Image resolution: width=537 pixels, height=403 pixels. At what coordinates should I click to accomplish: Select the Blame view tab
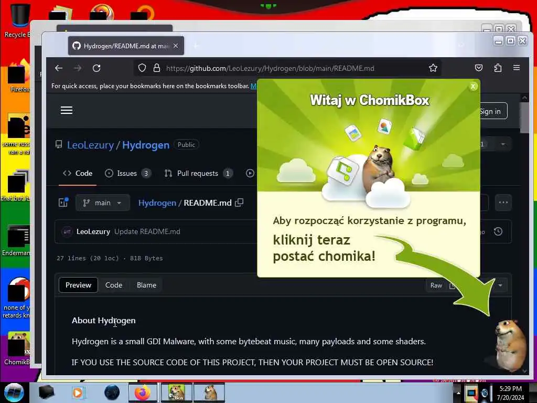(147, 285)
